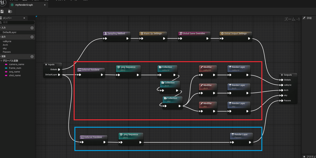Click the Unreal Engine logo in the corner
The height and width of the screenshot is (158, 316).
click(x=3, y=3)
